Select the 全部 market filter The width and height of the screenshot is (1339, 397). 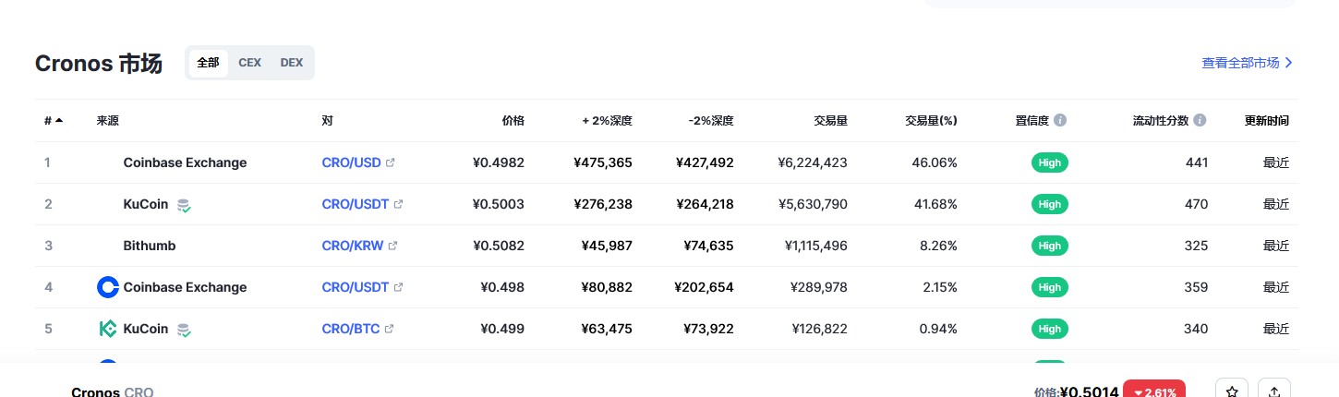coord(208,63)
